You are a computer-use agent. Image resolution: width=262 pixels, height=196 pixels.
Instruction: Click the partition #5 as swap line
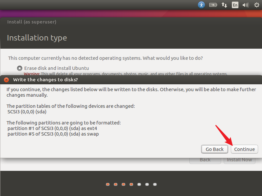(53, 134)
